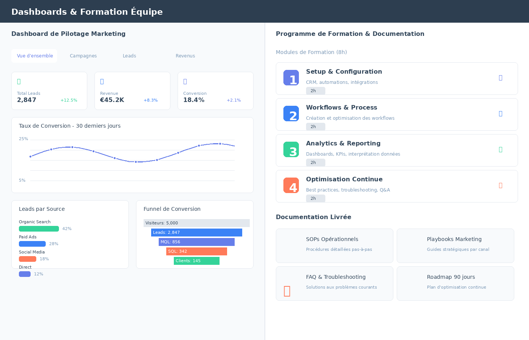Click the Total Leads card icon

point(19,82)
